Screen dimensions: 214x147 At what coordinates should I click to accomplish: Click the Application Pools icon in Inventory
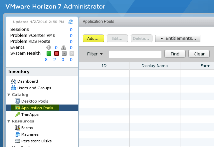17,108
